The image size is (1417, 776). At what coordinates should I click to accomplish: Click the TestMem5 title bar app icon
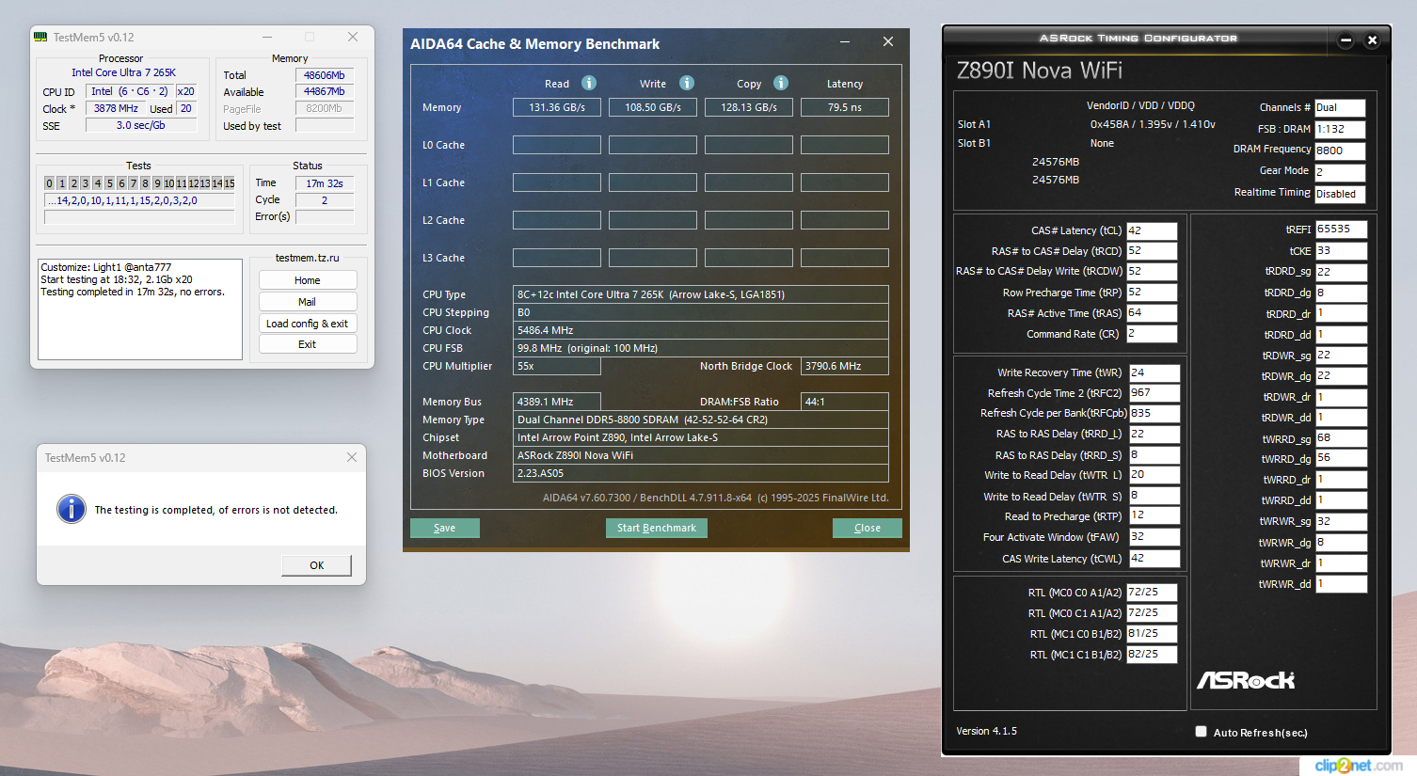pos(40,37)
